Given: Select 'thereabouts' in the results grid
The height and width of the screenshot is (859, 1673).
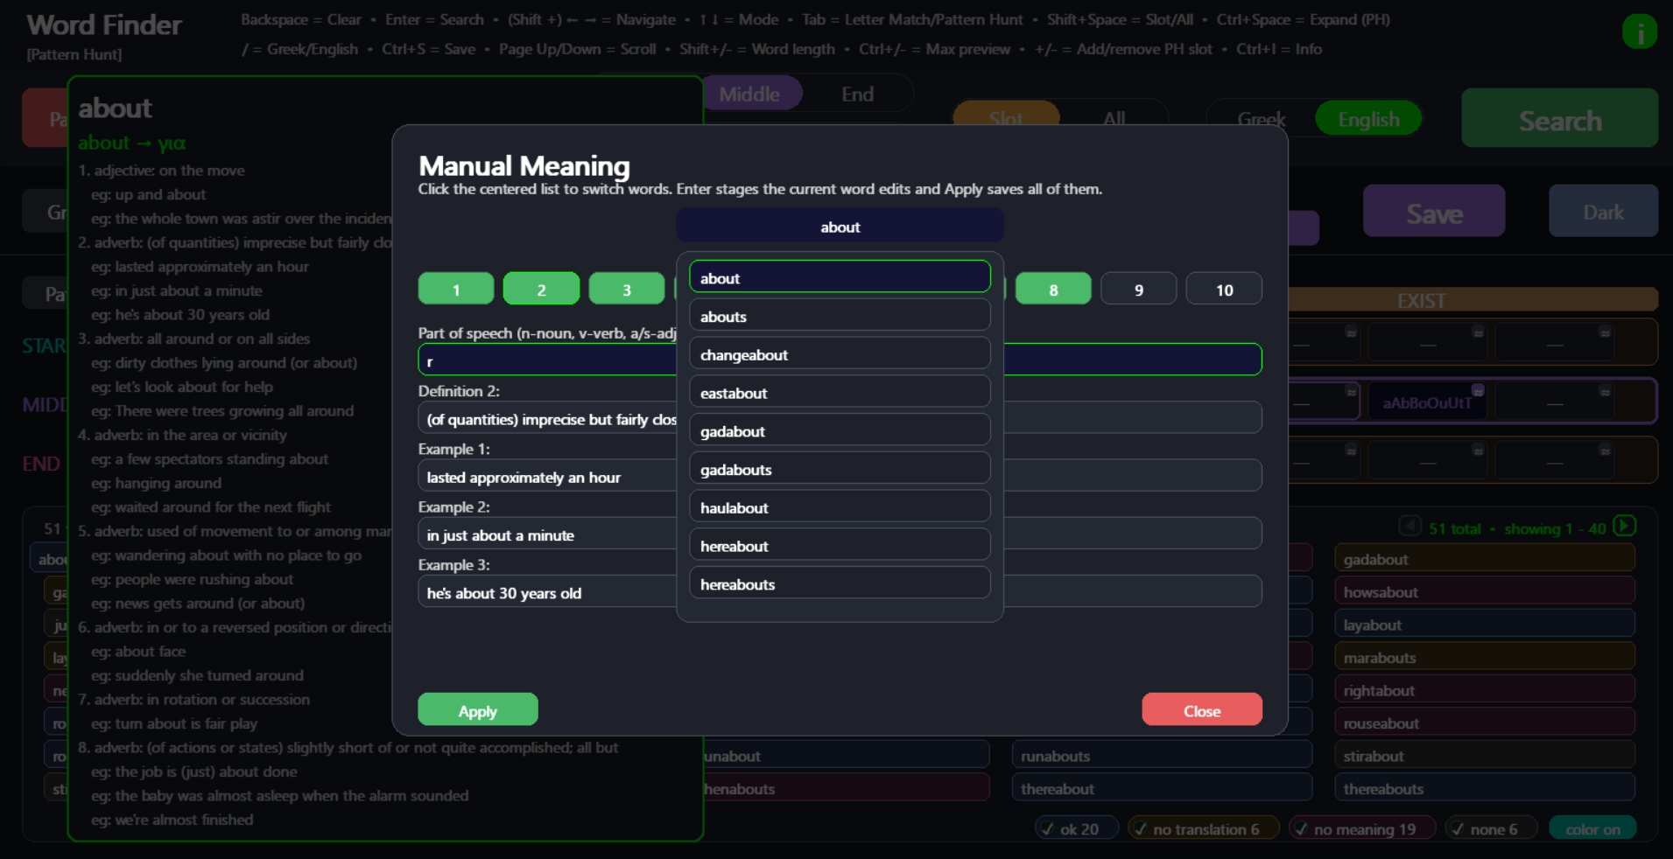Looking at the screenshot, I should click(1484, 788).
